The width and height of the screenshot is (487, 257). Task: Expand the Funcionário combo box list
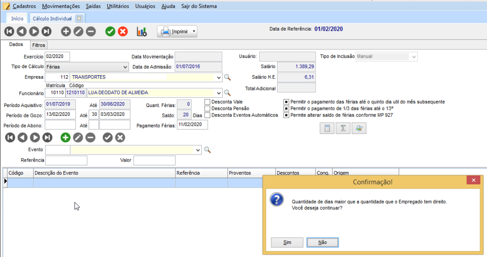(x=219, y=93)
